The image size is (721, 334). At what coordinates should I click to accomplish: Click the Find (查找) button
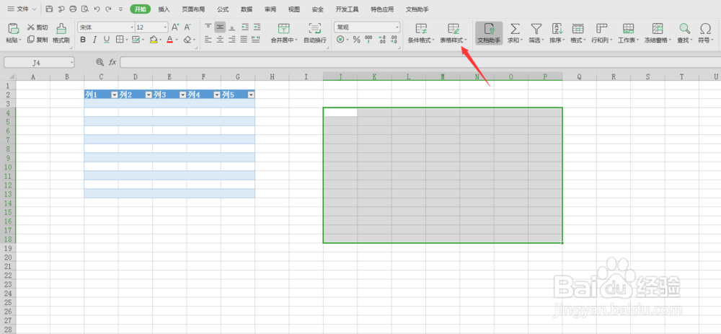pyautogui.click(x=685, y=33)
